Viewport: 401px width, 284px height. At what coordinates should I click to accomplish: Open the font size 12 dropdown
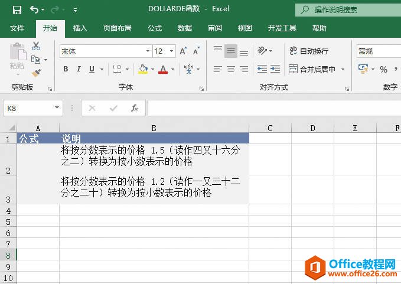pos(172,51)
